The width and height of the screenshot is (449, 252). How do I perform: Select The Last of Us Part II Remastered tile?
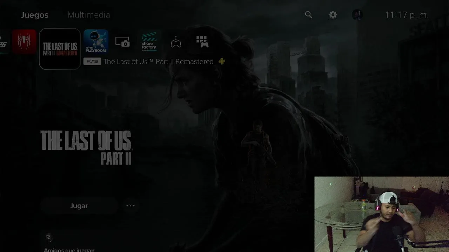pos(60,49)
